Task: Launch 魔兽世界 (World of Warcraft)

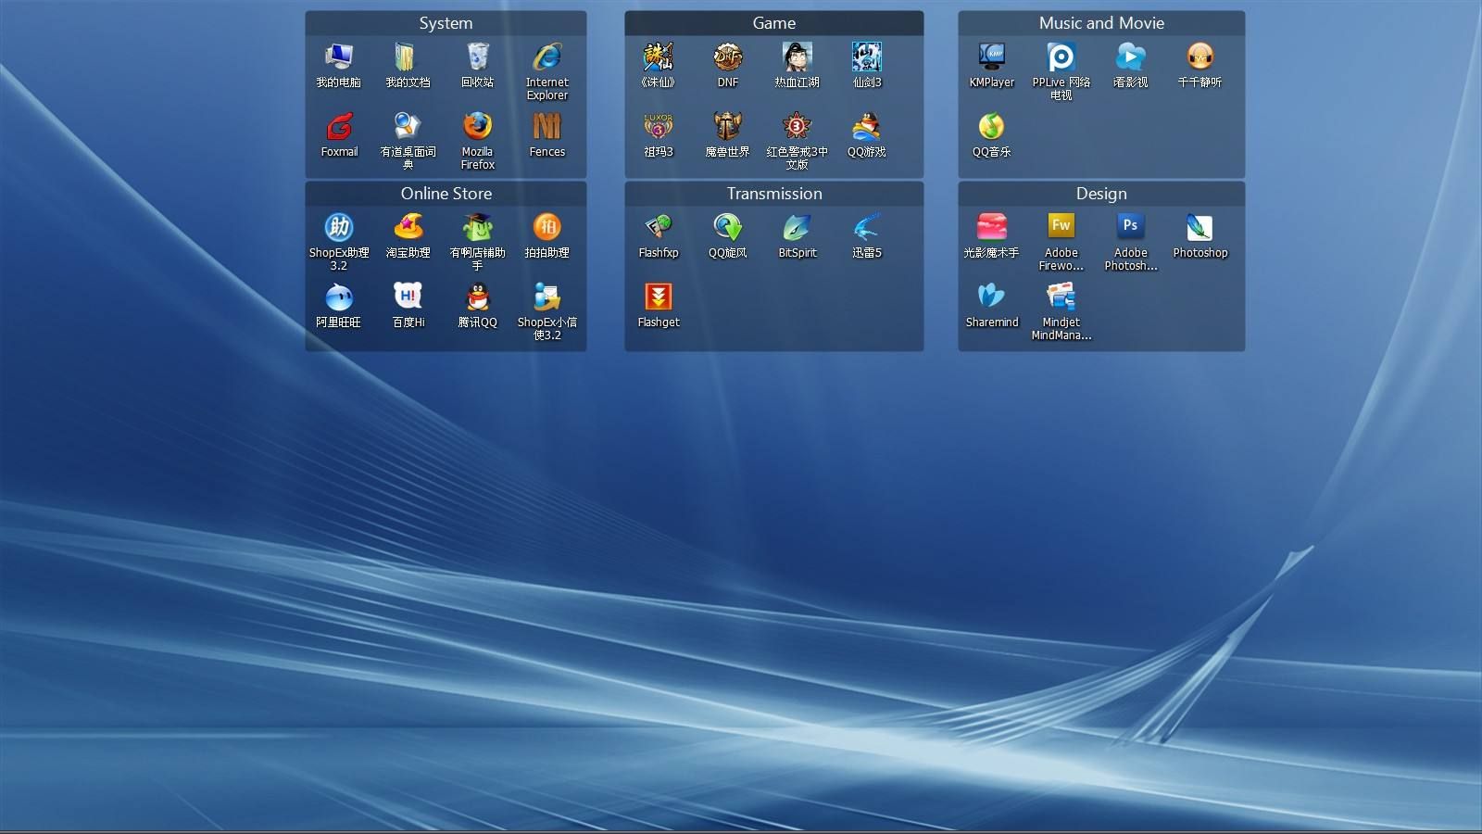Action: pyautogui.click(x=726, y=130)
